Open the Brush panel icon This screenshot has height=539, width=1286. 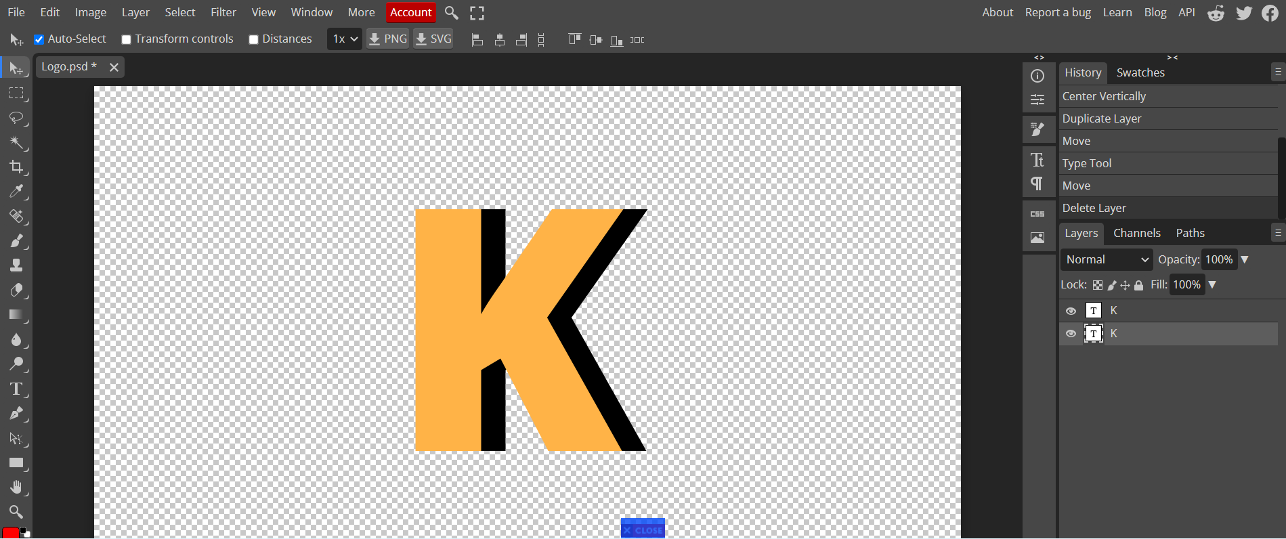(x=1037, y=129)
